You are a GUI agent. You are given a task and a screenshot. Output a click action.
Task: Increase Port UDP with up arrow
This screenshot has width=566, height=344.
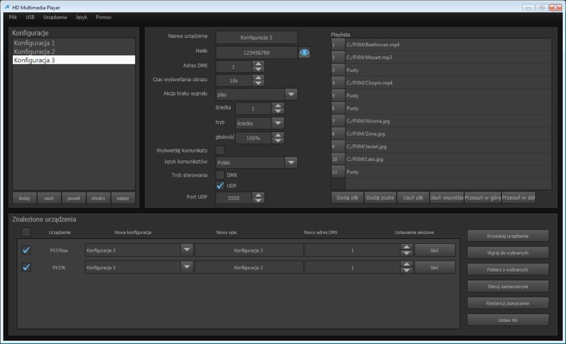point(258,195)
